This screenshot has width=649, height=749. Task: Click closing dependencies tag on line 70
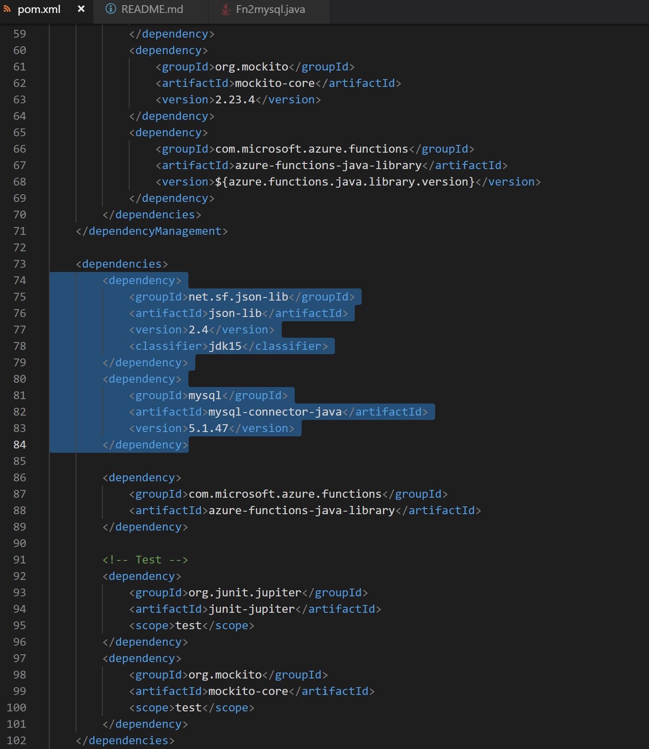[152, 214]
